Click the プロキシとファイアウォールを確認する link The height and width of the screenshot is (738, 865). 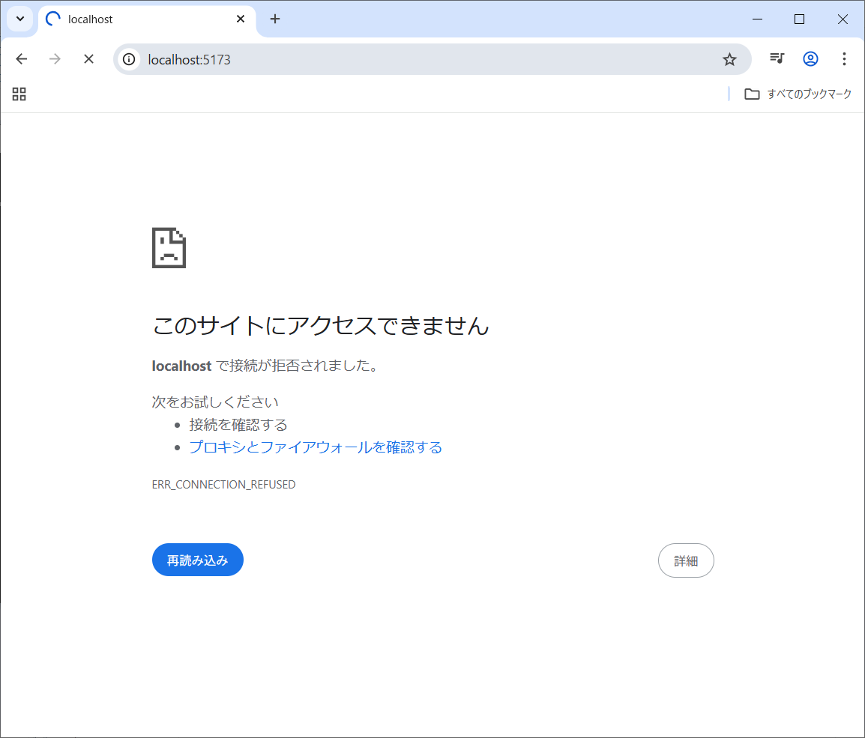[316, 447]
